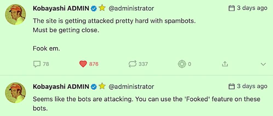Open Kobayashi ADMIN name on bots attacking post
Viewport: 273px width, 116px height.
[61, 87]
